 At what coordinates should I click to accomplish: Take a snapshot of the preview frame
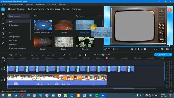pyautogui.click(x=167, y=49)
